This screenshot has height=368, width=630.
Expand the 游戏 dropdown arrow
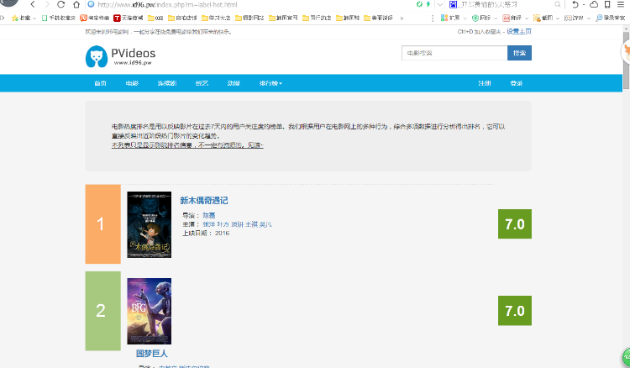click(x=588, y=18)
